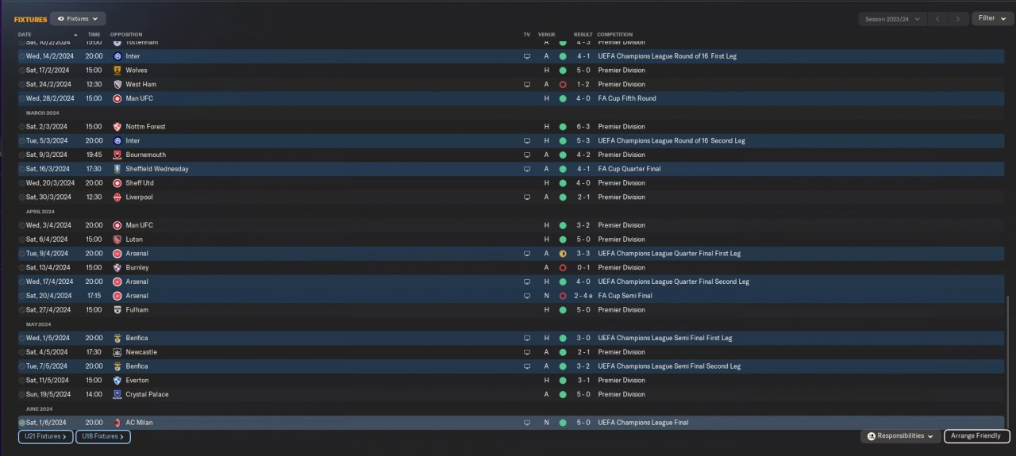Click the Liverpool club badge
The height and width of the screenshot is (456, 1016).
117,197
